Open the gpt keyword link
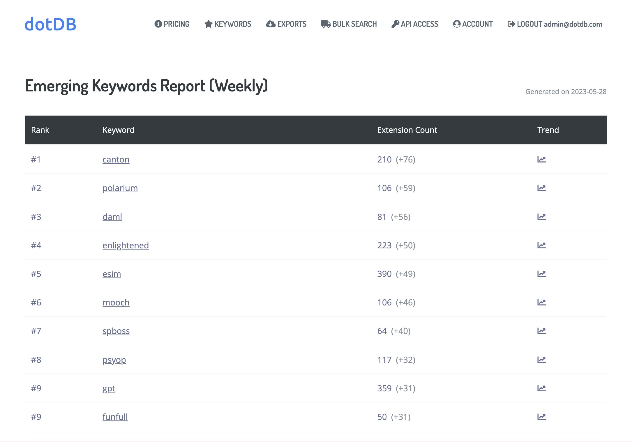 click(109, 388)
